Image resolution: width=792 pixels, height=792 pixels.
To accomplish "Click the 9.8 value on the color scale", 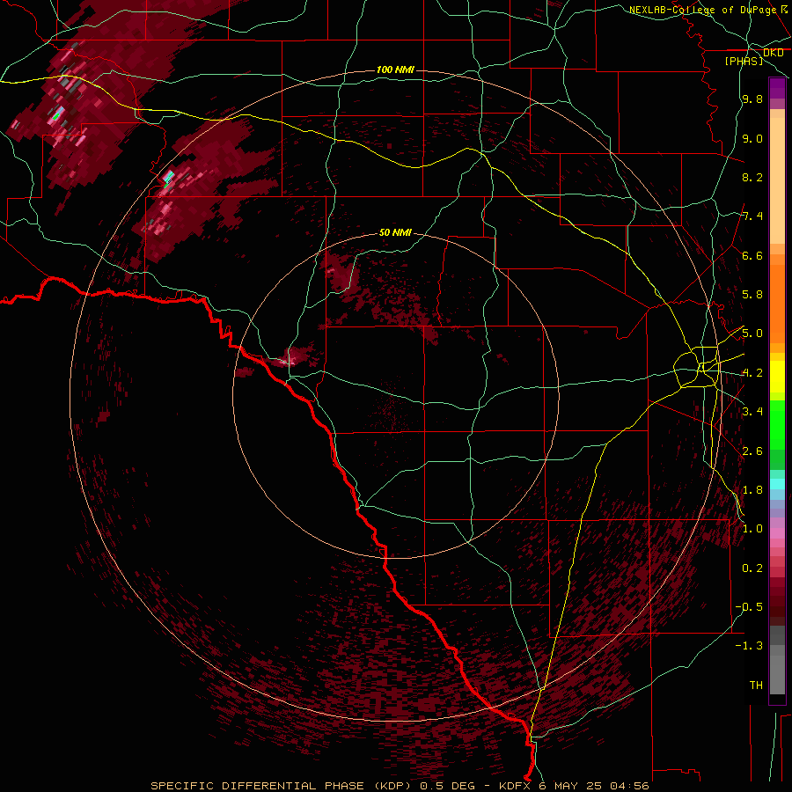I will pos(752,99).
